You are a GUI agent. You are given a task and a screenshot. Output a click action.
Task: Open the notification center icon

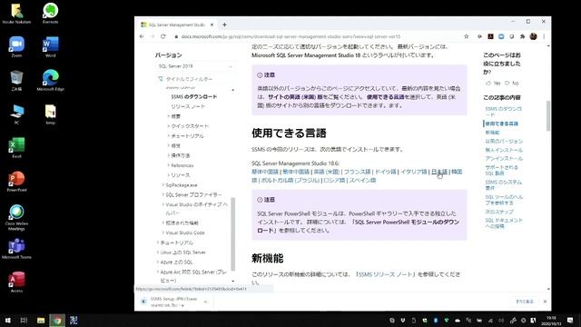pos(570,321)
